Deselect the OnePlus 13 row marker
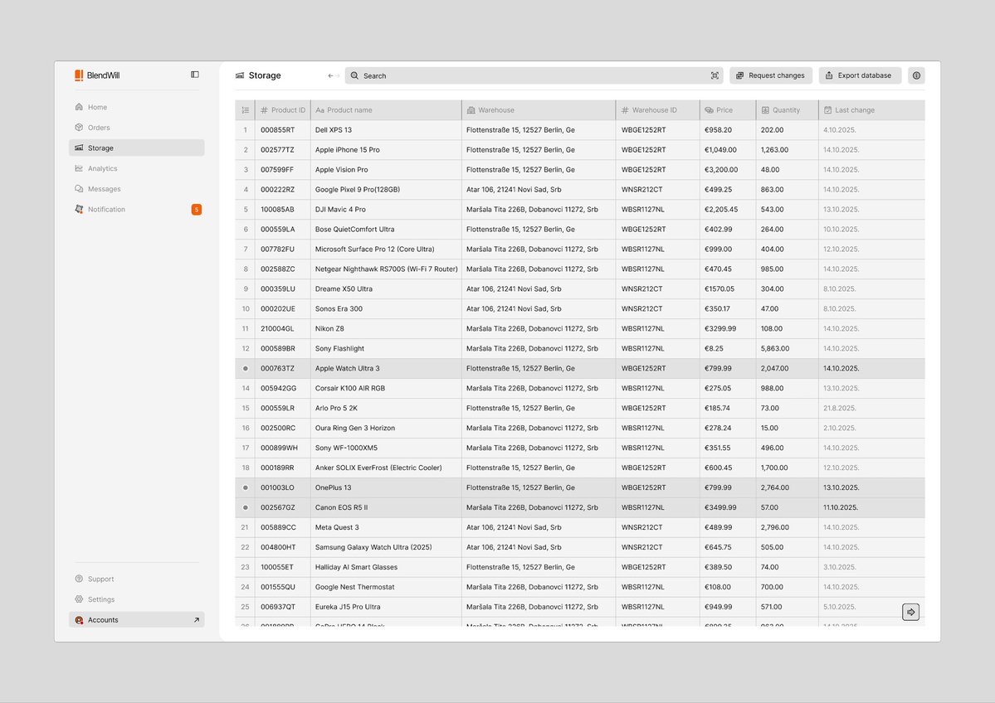Image resolution: width=995 pixels, height=703 pixels. 246,487
